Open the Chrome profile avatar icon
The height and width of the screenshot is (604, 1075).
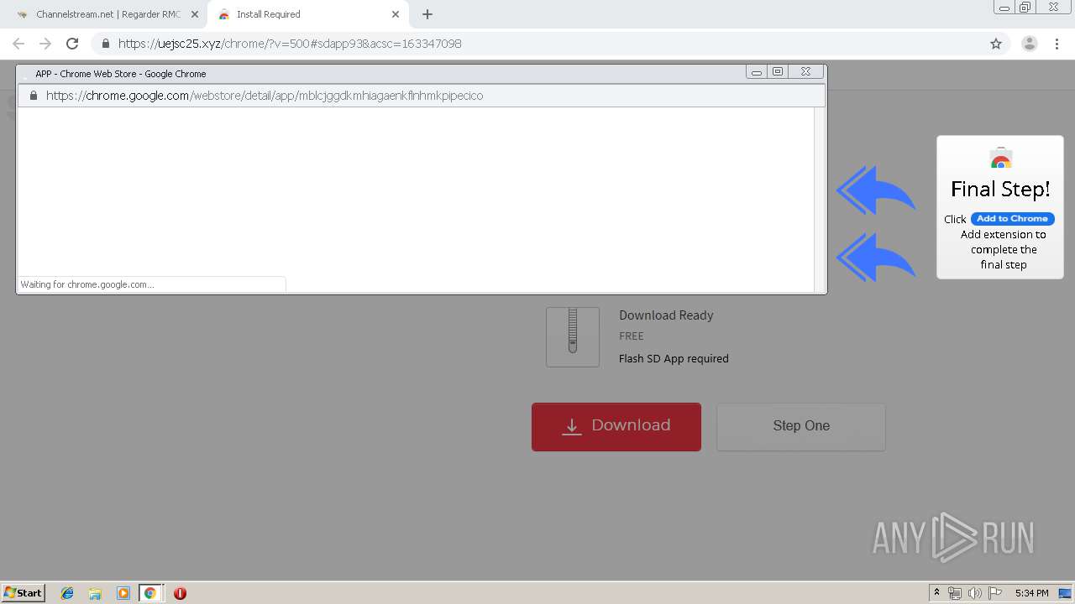[1029, 44]
